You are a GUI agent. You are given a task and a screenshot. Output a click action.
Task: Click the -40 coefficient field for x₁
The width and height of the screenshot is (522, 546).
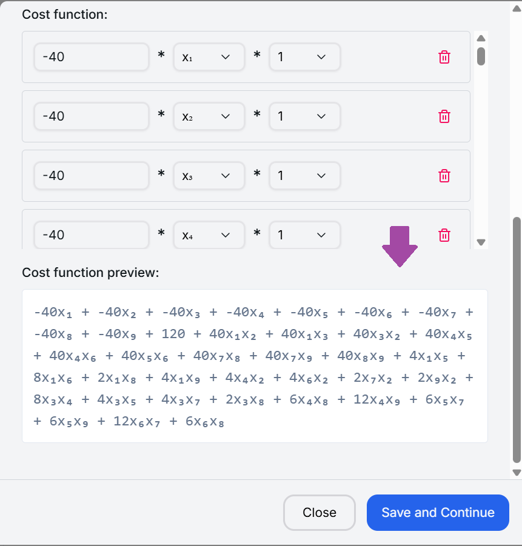pyautogui.click(x=92, y=57)
